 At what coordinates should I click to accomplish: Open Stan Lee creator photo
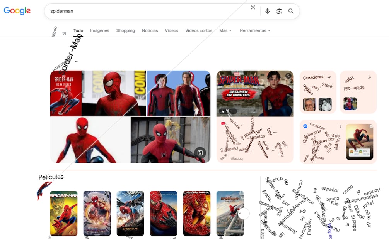point(310,104)
